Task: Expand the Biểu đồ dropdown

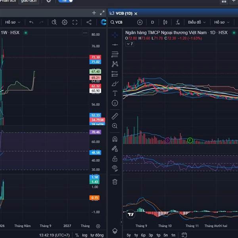Action: click(x=197, y=22)
